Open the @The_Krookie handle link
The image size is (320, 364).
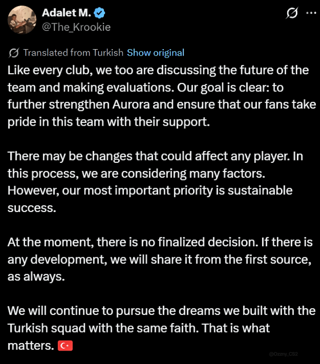(x=76, y=27)
